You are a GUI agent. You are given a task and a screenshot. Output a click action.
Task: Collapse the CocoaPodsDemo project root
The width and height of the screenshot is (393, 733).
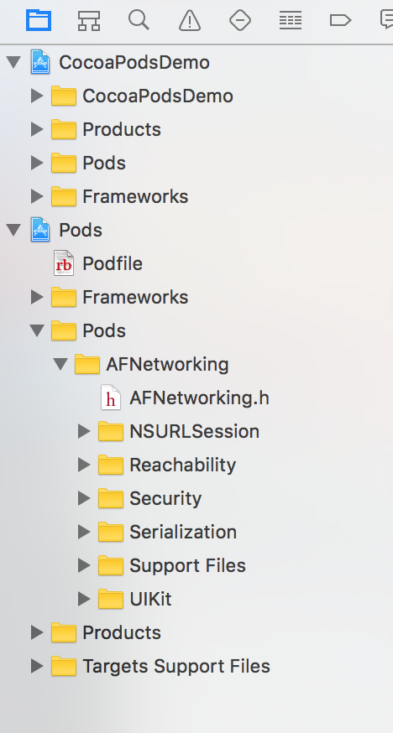click(13, 62)
